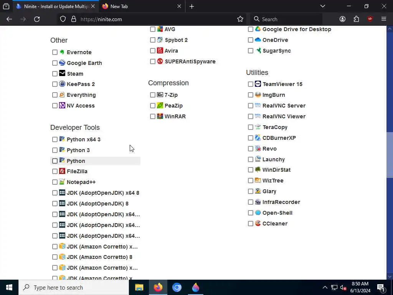Click the WinDirStat tree icon
Viewport: 393px width, 295px height.
point(258,169)
